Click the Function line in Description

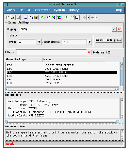coord(52,112)
